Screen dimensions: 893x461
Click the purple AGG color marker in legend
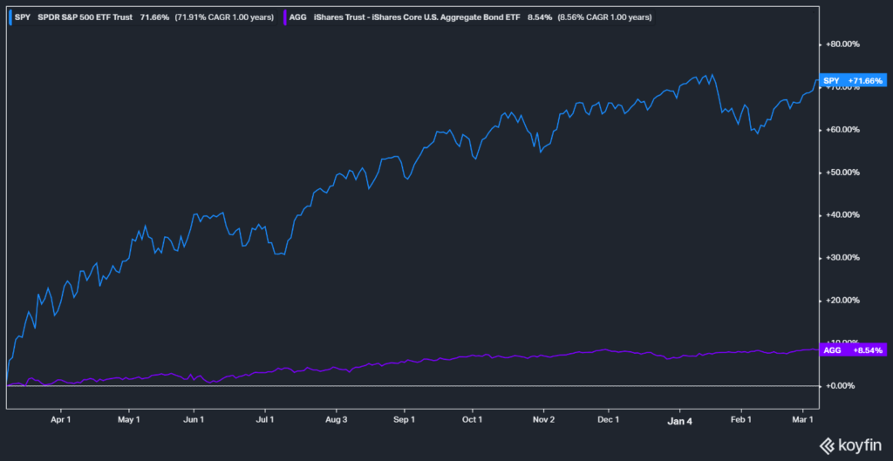tap(284, 17)
